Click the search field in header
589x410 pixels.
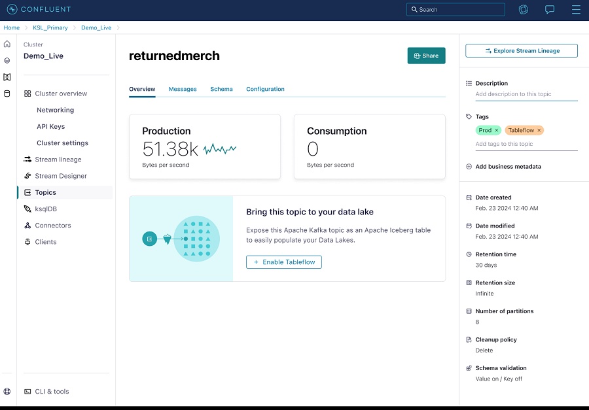pos(455,10)
